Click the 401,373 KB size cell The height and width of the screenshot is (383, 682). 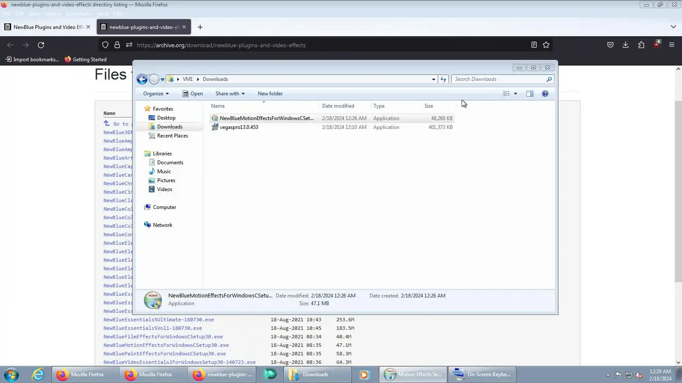440,127
